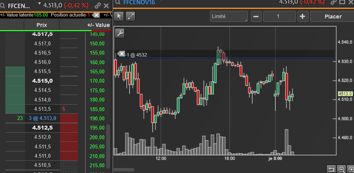354x173 pixels.
Task: Click the reset chart view arrow icon
Action: (x=331, y=170)
